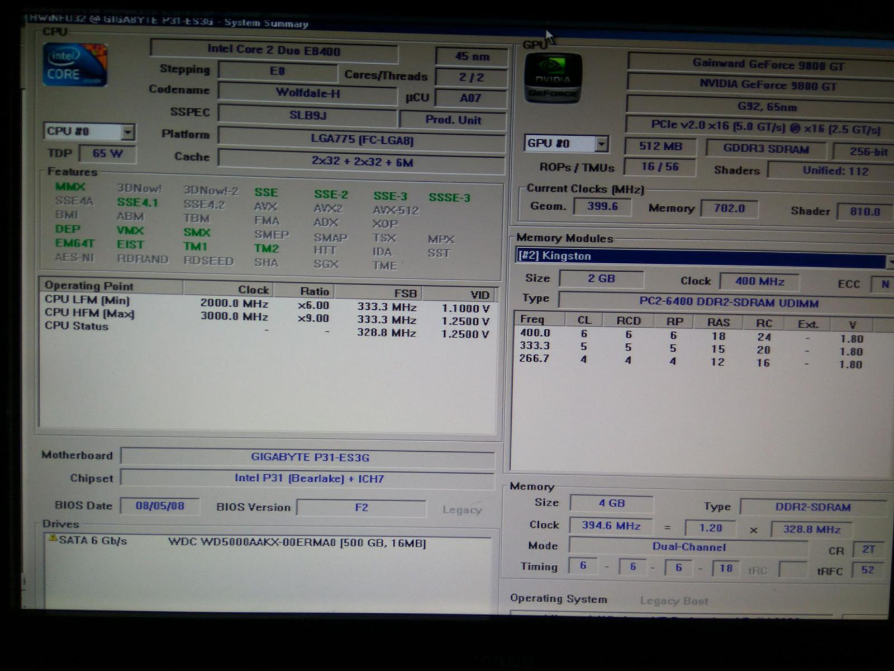The width and height of the screenshot is (894, 671).
Task: Click the drive warning icon beside SATA 6 Gb/s
Action: pyautogui.click(x=53, y=538)
